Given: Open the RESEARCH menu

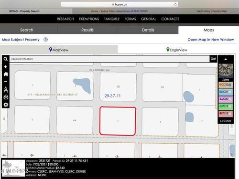Looking at the screenshot, I should (x=65, y=19).
